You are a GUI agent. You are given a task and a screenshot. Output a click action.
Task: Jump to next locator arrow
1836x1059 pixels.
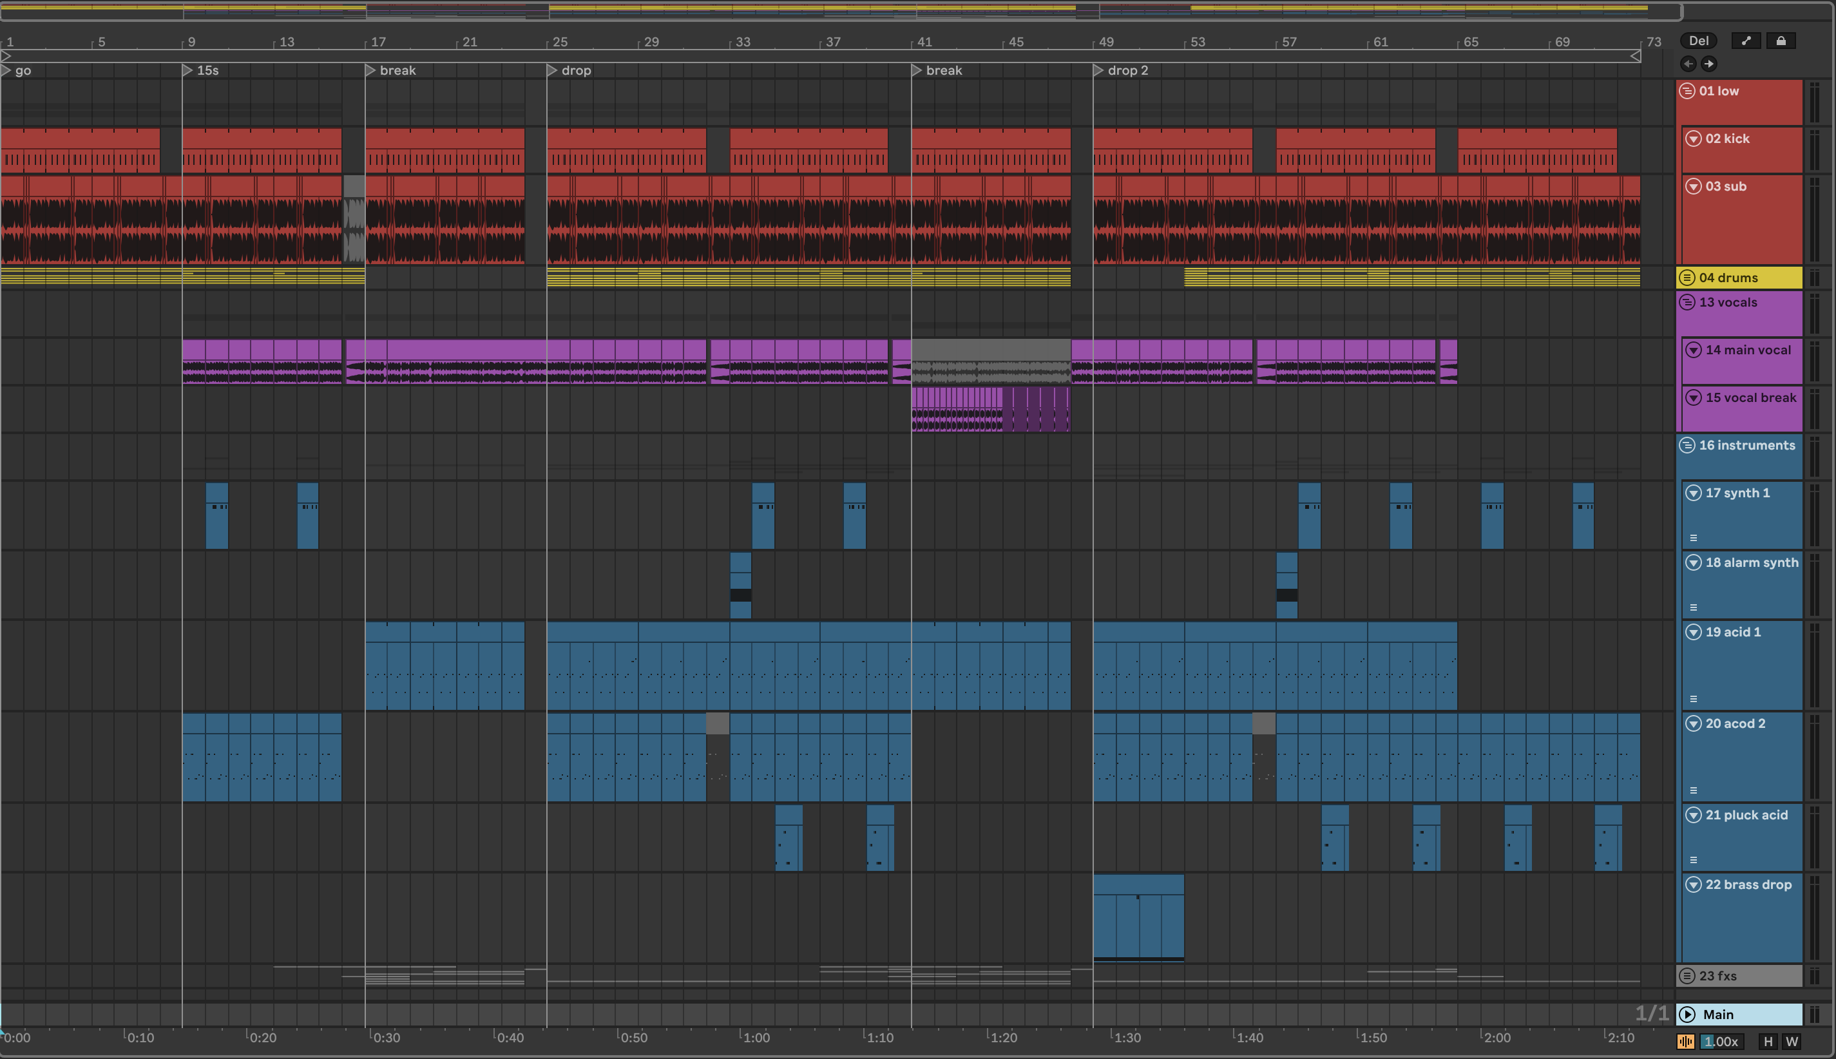tap(1708, 64)
